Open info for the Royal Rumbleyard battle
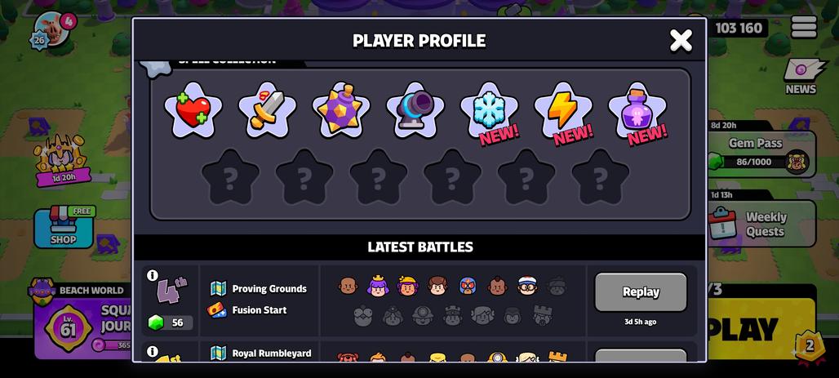The width and height of the screenshot is (839, 378). coord(153,351)
